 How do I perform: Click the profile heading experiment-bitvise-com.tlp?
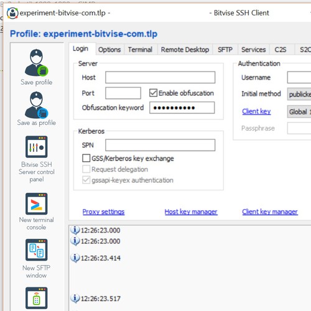(x=84, y=34)
